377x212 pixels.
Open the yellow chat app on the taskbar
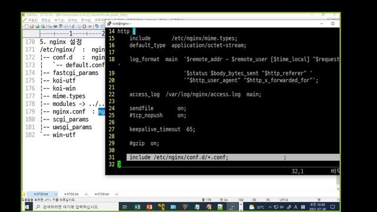pos(161,207)
